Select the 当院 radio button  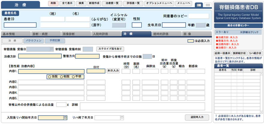[x=49, y=77]
